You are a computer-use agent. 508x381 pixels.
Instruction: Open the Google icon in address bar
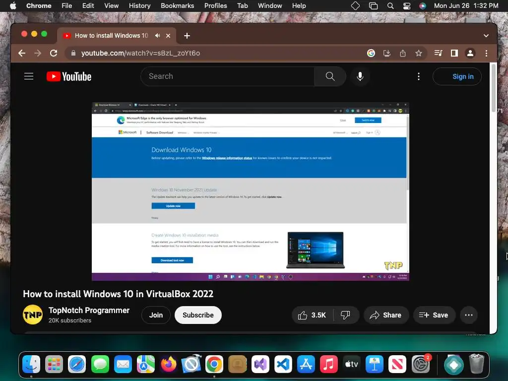pyautogui.click(x=371, y=53)
